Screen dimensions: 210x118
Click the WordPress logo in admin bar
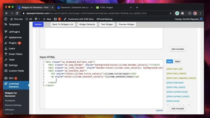pos(6,19)
